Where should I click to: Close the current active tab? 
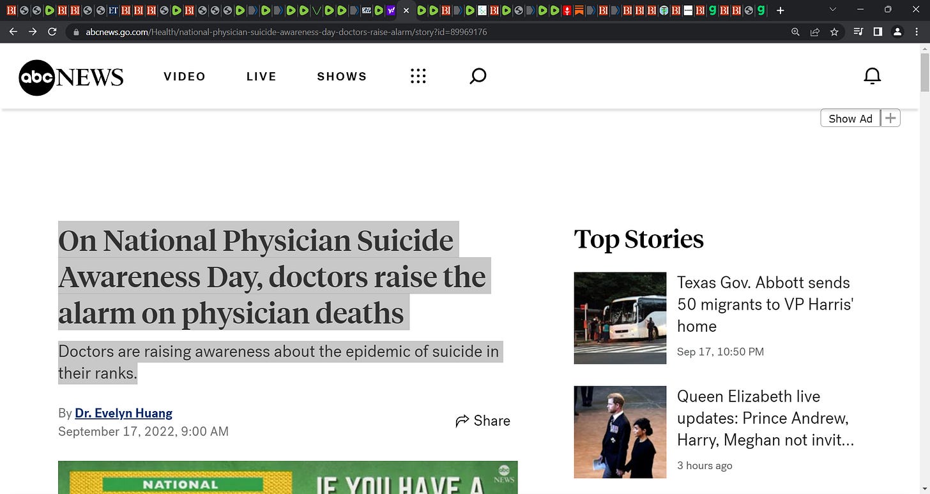coord(406,10)
